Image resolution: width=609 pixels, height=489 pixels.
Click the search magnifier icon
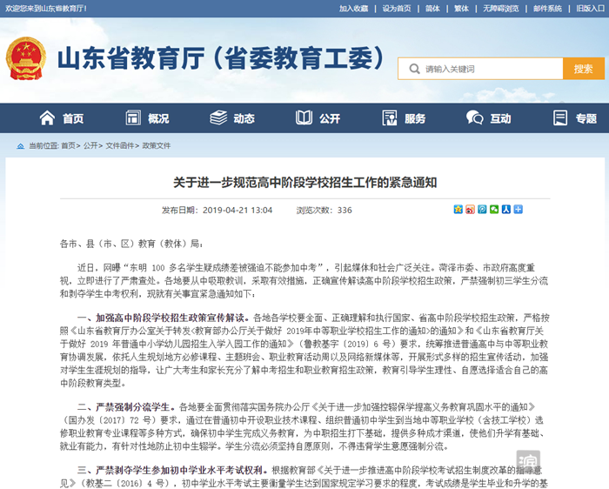coord(414,69)
